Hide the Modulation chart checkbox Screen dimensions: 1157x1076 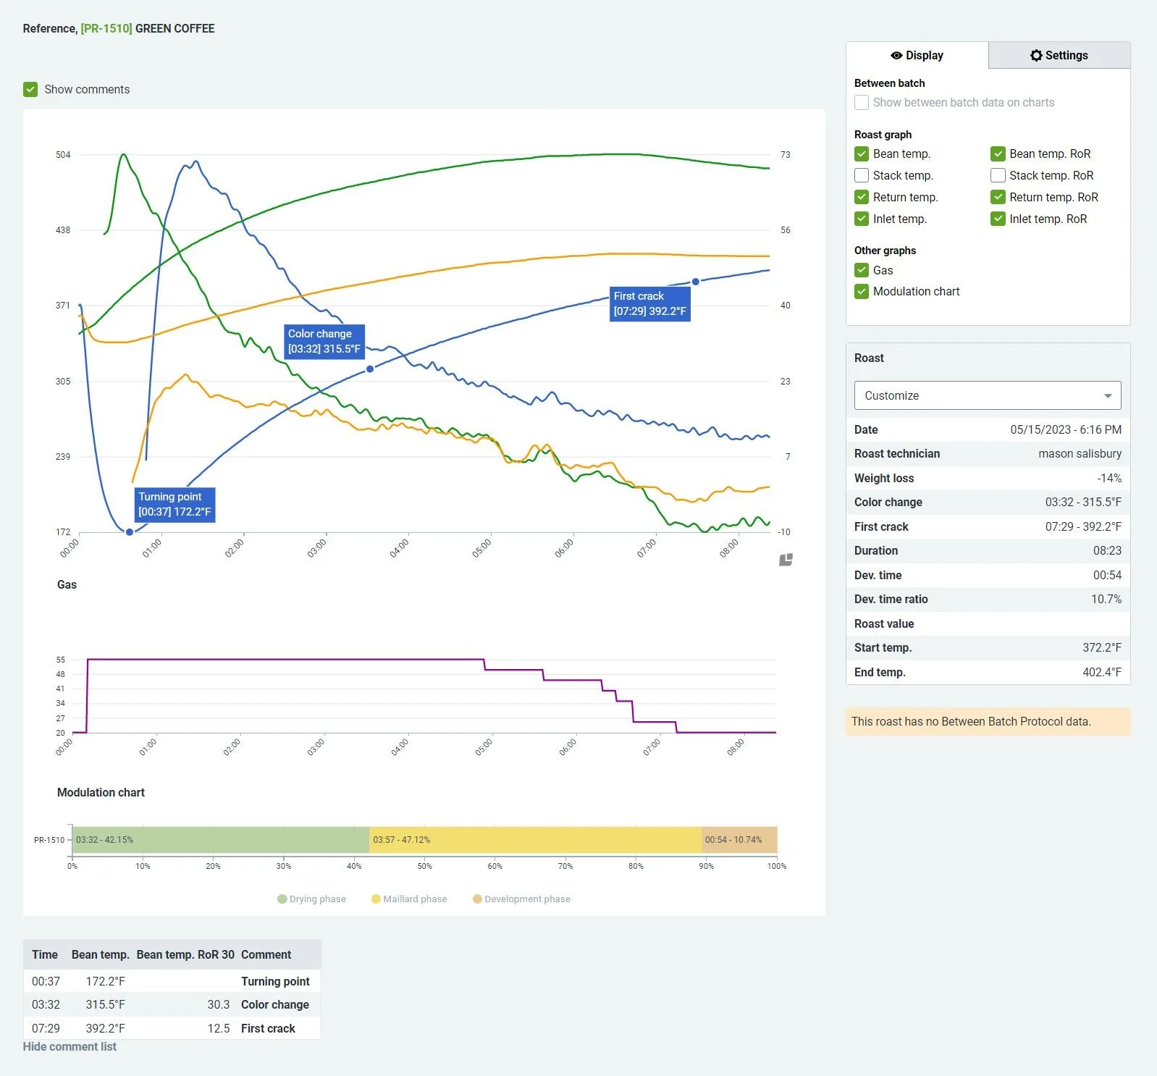[862, 291]
